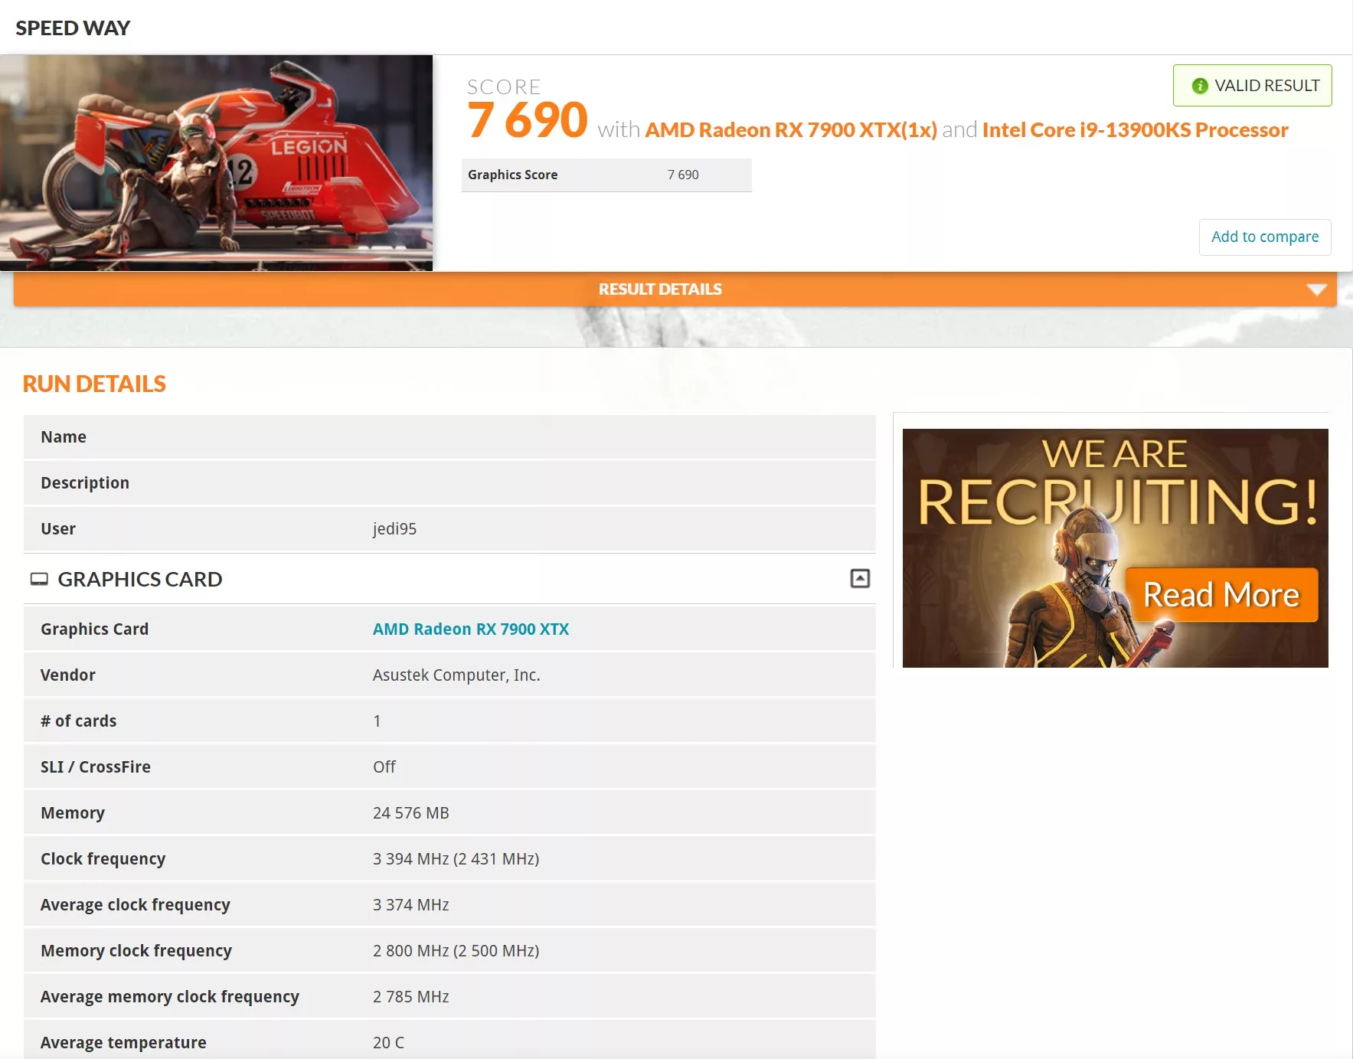Click the green info icon in VALID RESULT
This screenshot has width=1353, height=1059.
1199,86
